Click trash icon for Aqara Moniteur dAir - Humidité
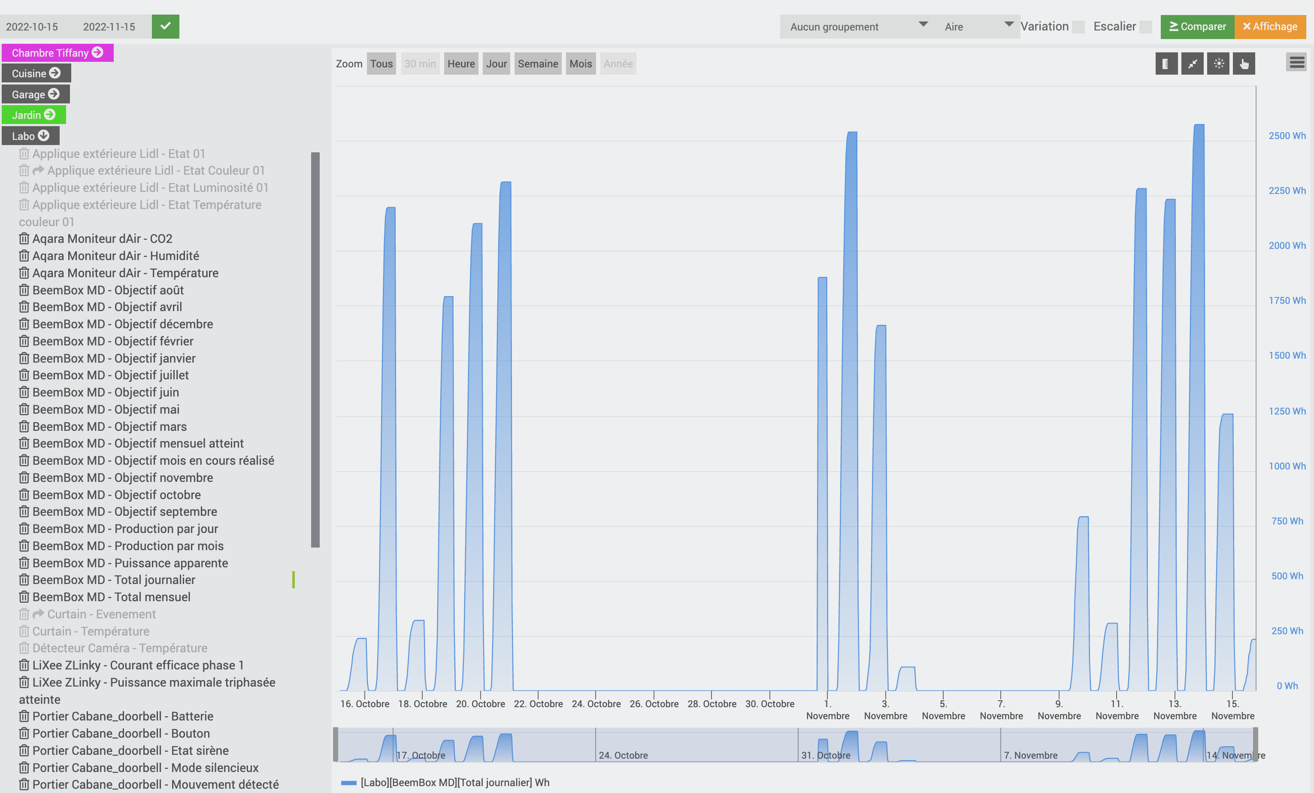The width and height of the screenshot is (1314, 793). click(24, 255)
